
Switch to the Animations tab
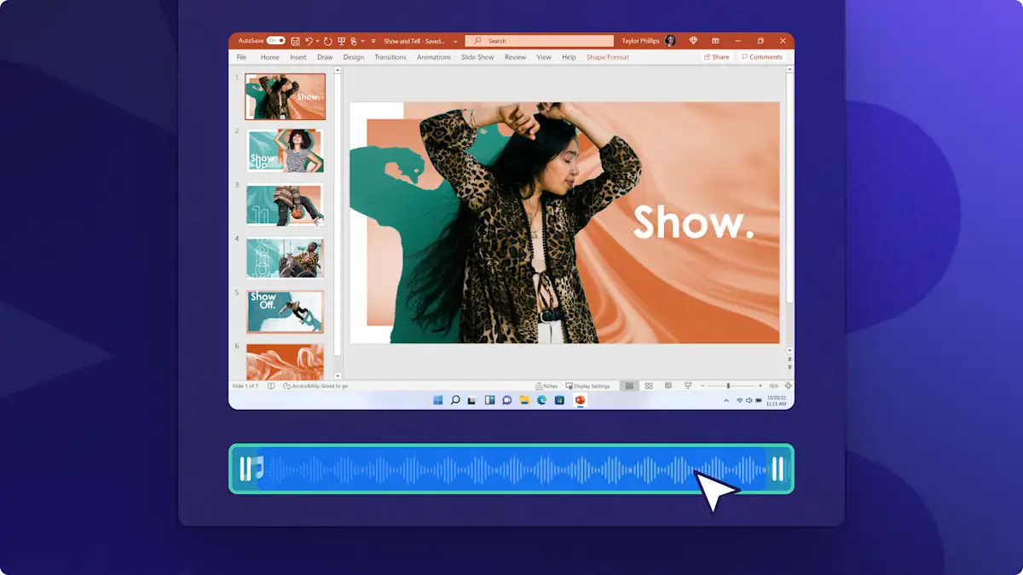click(434, 57)
